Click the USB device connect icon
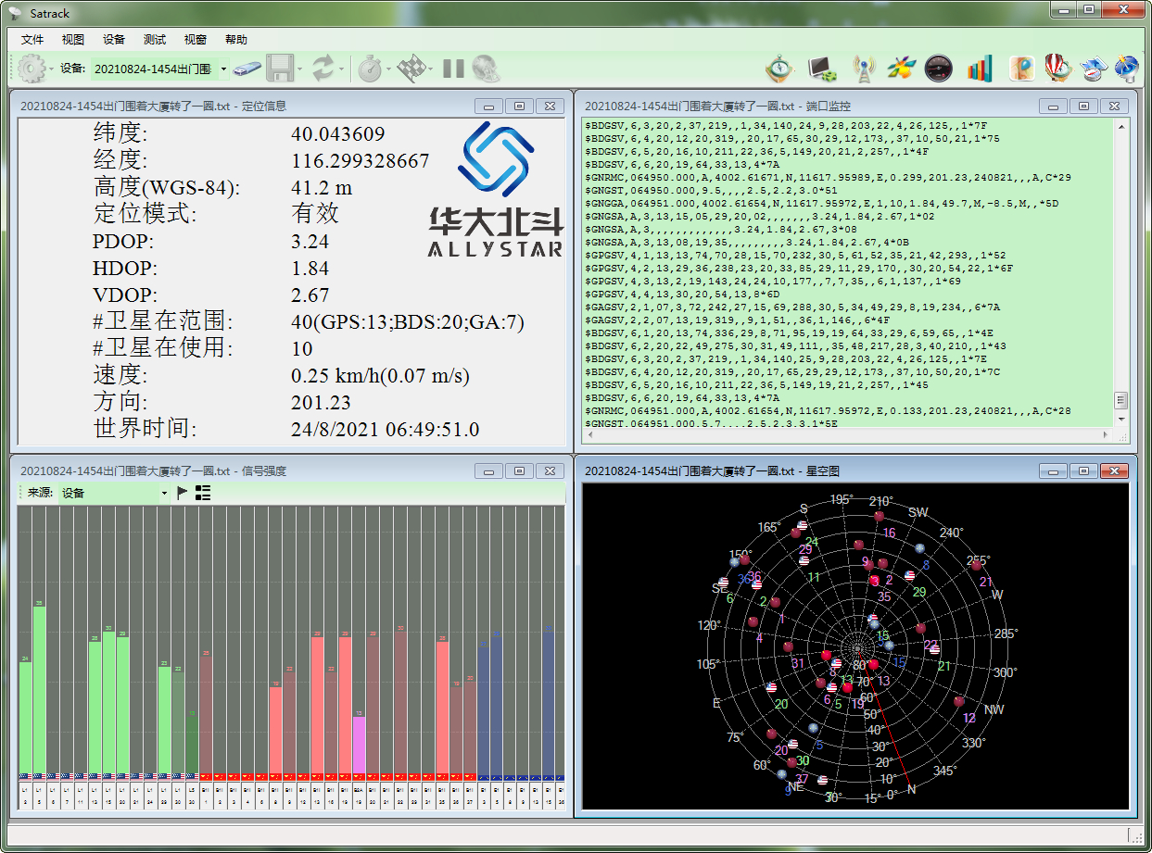The image size is (1152, 853). click(x=247, y=69)
